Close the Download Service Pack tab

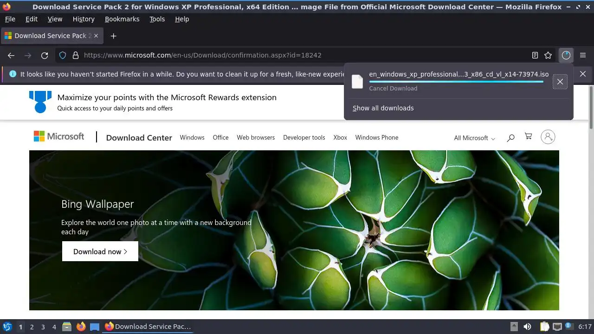[x=96, y=36]
